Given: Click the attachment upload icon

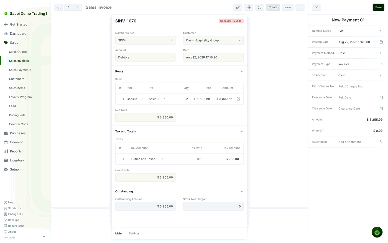Looking at the screenshot, I should (x=380, y=142).
